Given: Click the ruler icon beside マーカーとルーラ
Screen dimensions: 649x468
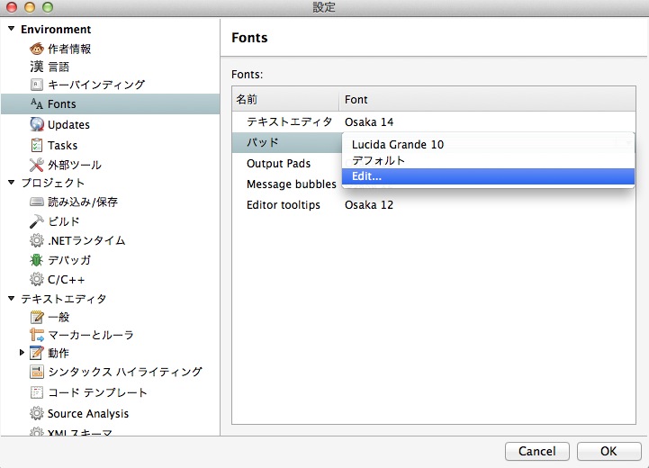Looking at the screenshot, I should (x=36, y=335).
